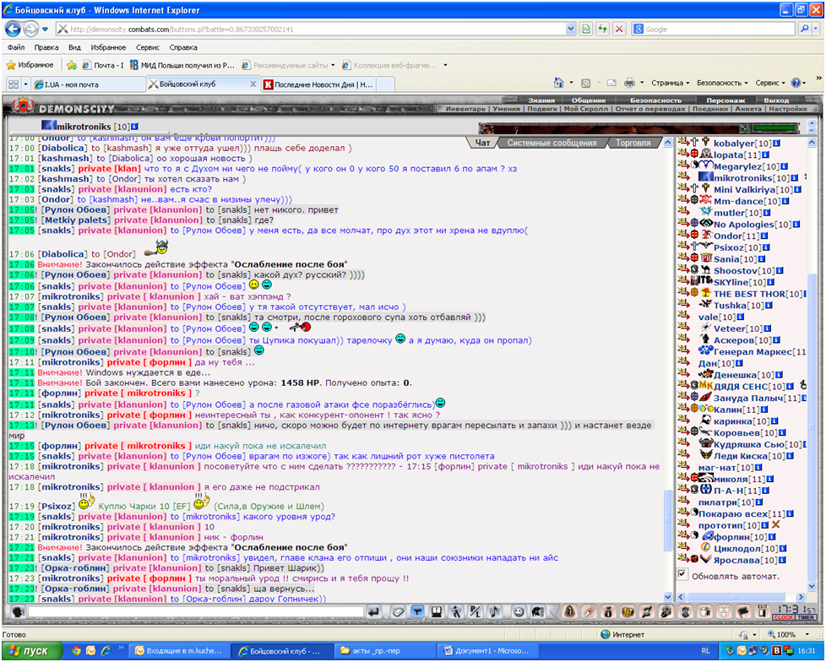The height and width of the screenshot is (662, 826).
Task: Open the 'Правка' menu
Action: [46, 47]
